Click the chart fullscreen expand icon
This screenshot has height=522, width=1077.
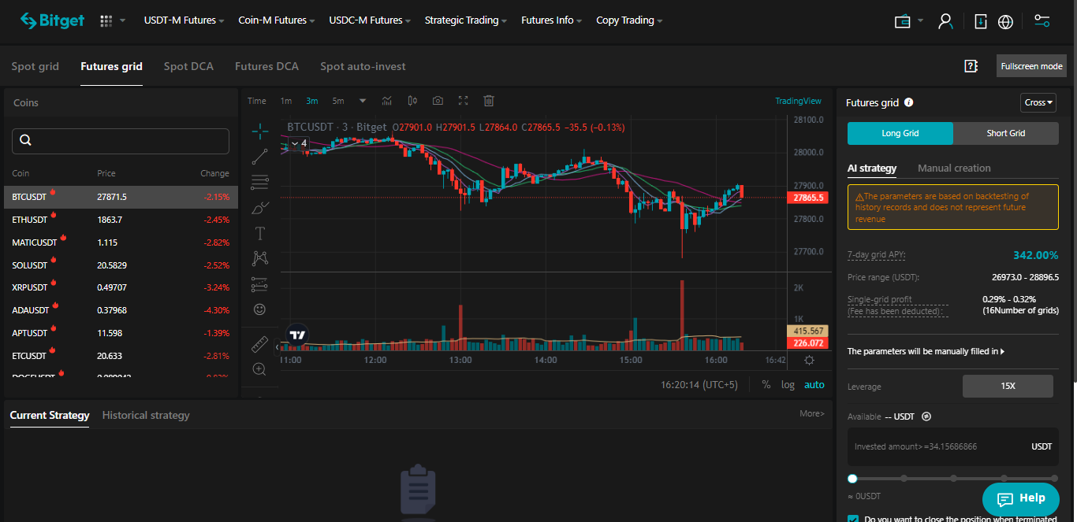[464, 101]
